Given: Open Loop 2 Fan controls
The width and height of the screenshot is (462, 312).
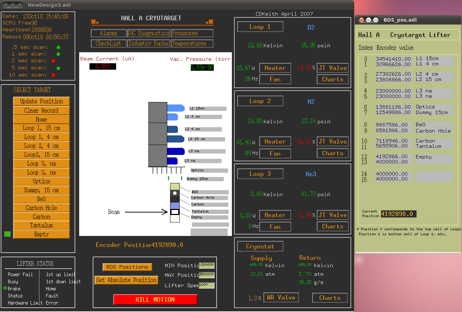Looking at the screenshot, I should pyautogui.click(x=275, y=154).
